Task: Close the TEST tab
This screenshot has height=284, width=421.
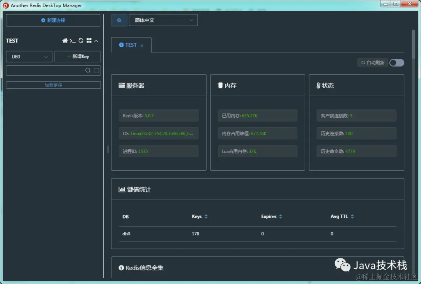Action: [142, 45]
